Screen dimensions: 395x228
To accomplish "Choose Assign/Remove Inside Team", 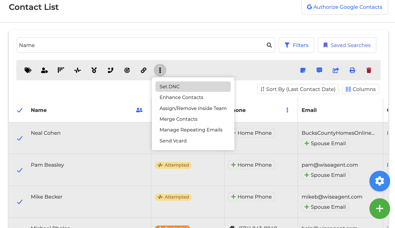I will coord(193,108).
